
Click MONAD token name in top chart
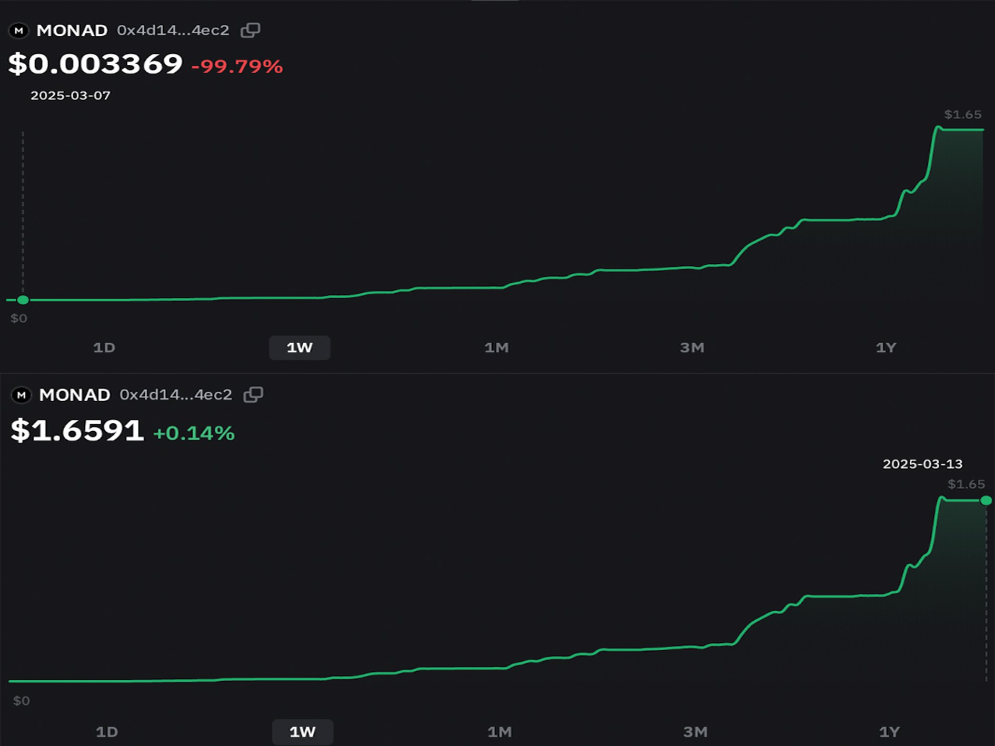(x=72, y=31)
